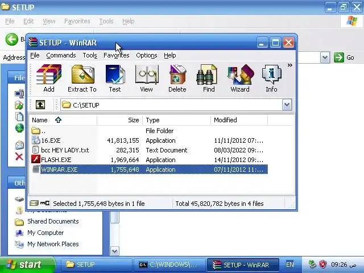Launch the Wizard tool
The width and height of the screenshot is (364, 273).
tap(240, 78)
